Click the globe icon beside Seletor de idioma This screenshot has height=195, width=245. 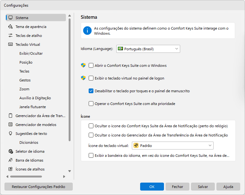click(x=10, y=151)
